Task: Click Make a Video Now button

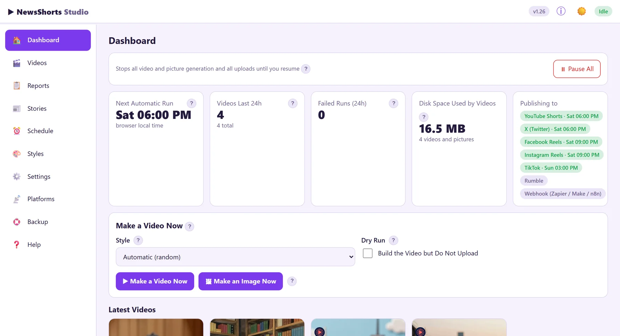Action: (x=155, y=281)
